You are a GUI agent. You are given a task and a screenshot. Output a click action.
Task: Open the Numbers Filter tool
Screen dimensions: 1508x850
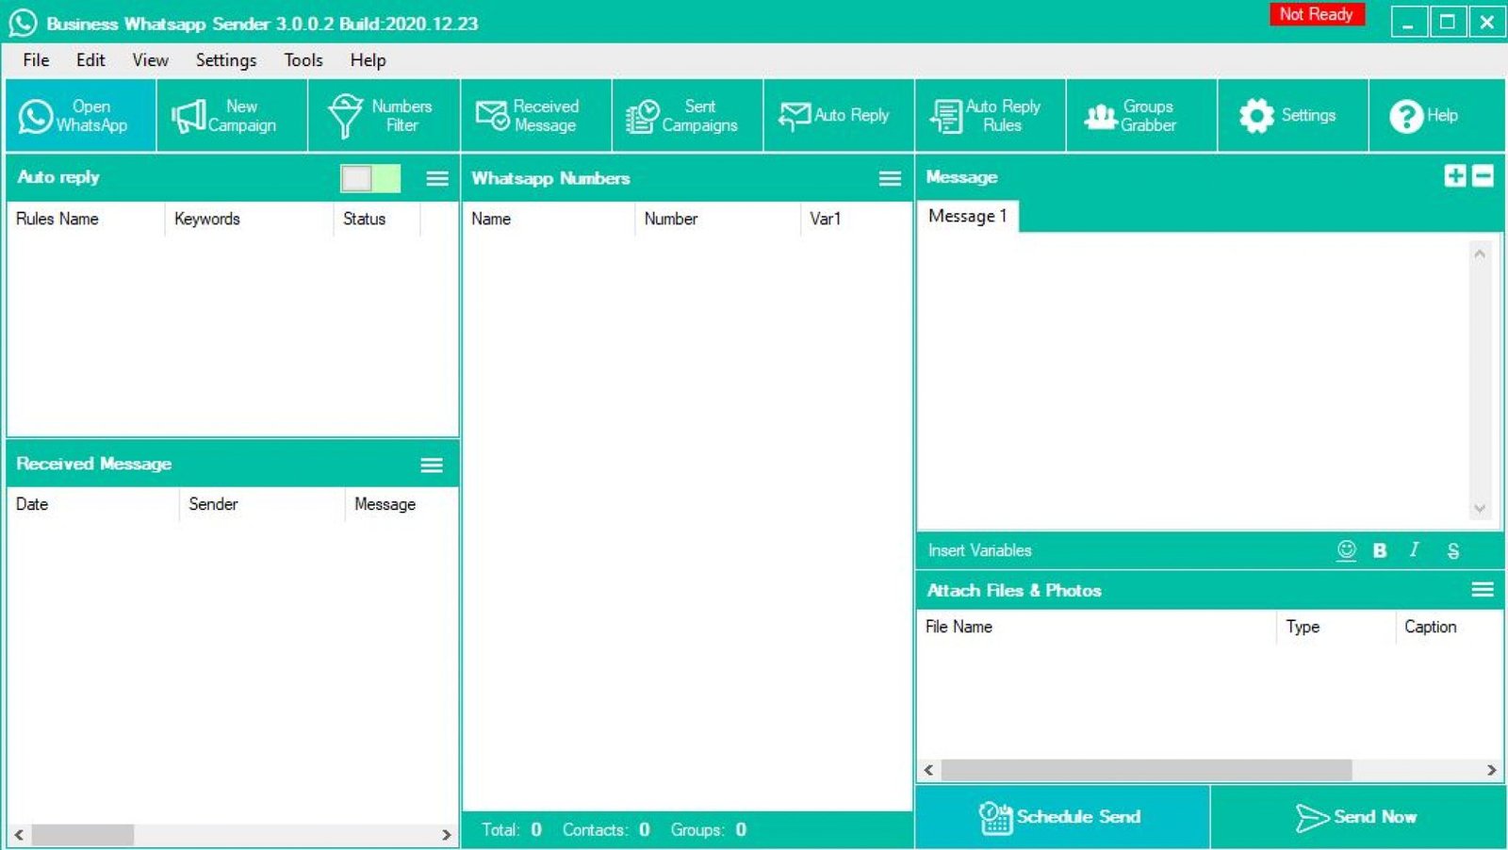click(384, 116)
